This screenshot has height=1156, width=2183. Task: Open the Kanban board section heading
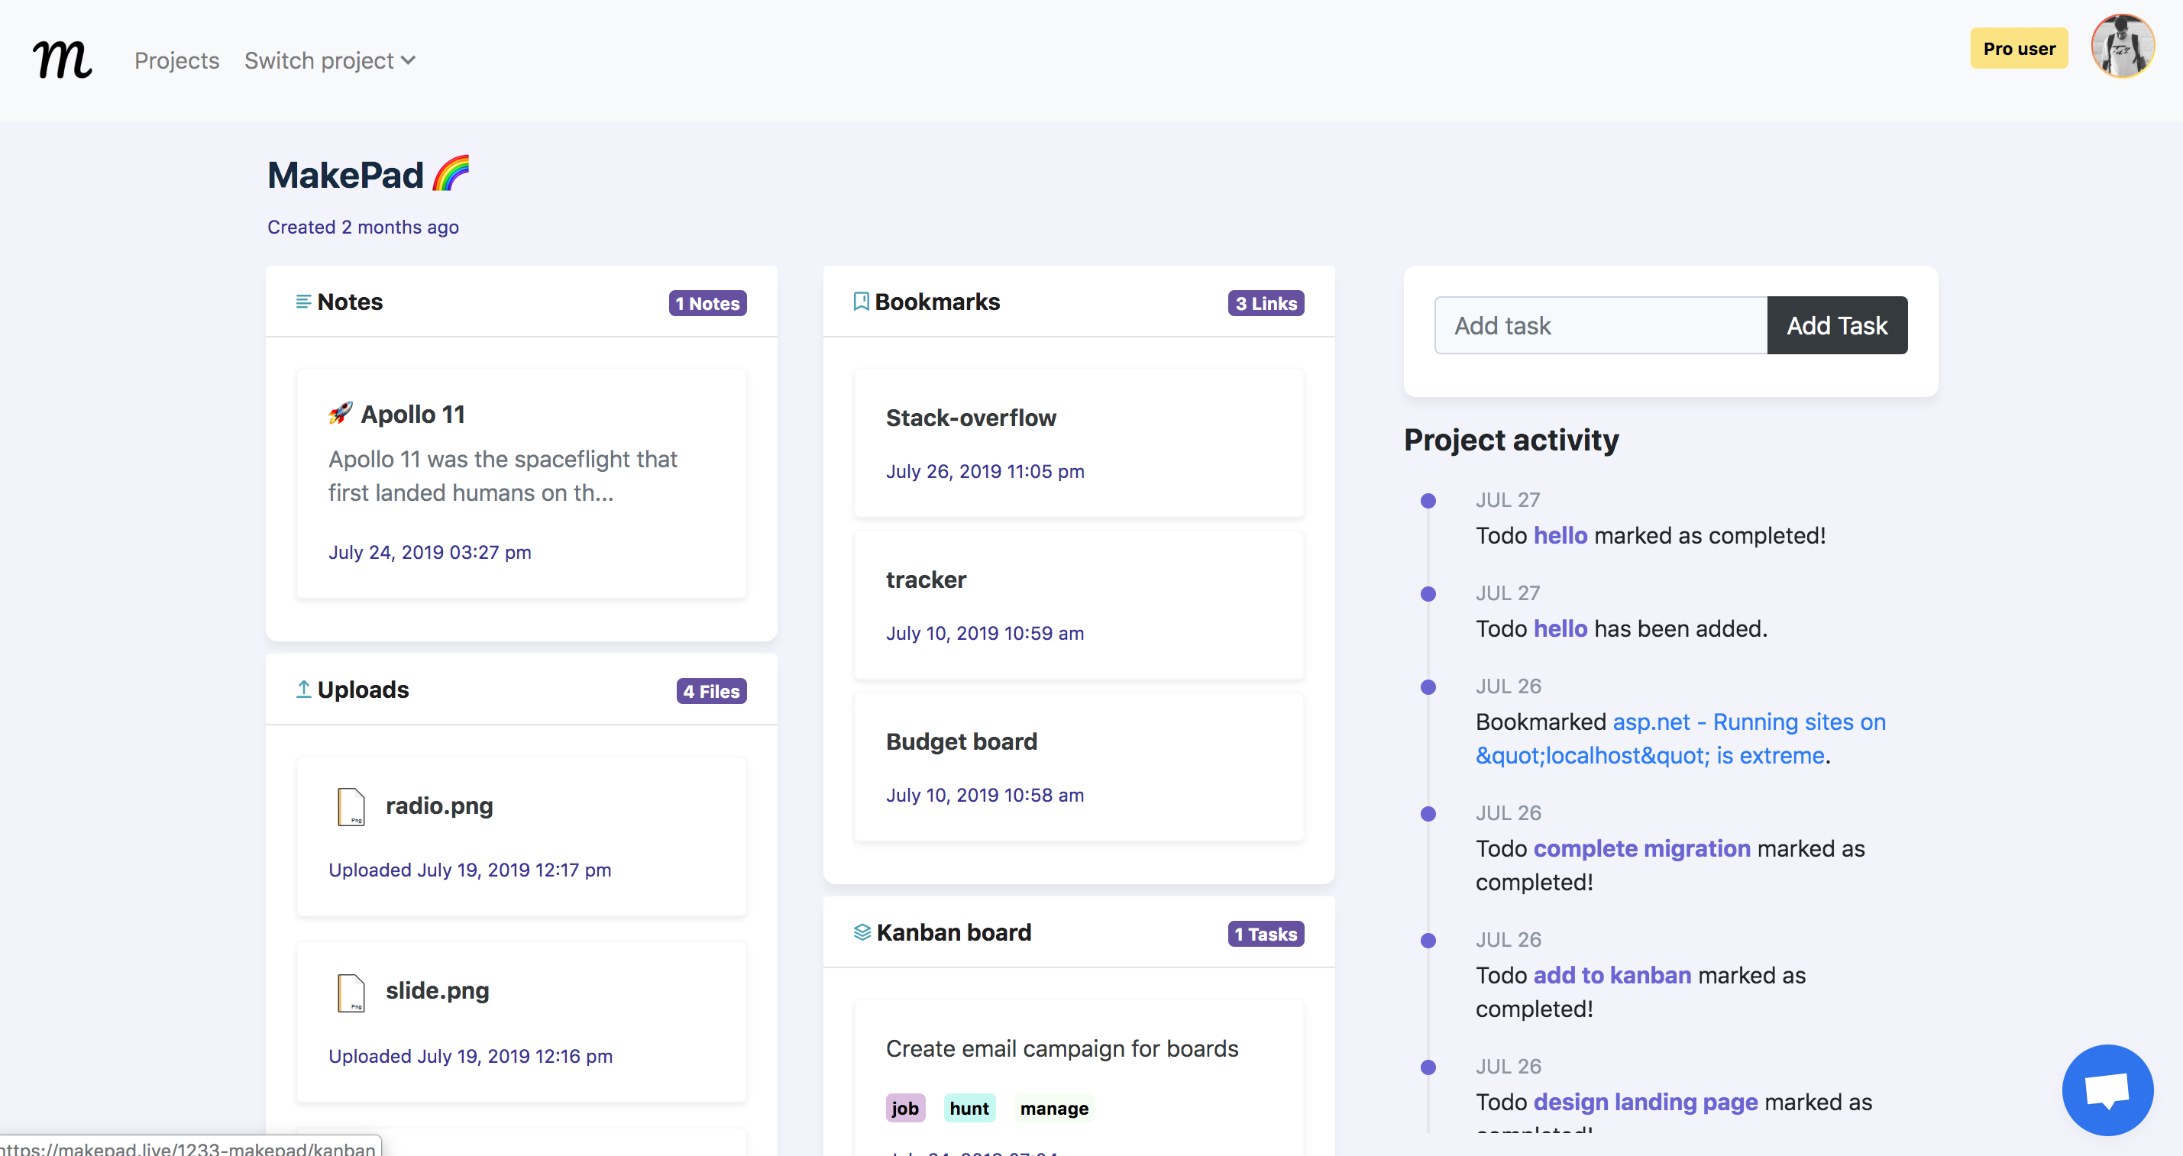click(953, 932)
